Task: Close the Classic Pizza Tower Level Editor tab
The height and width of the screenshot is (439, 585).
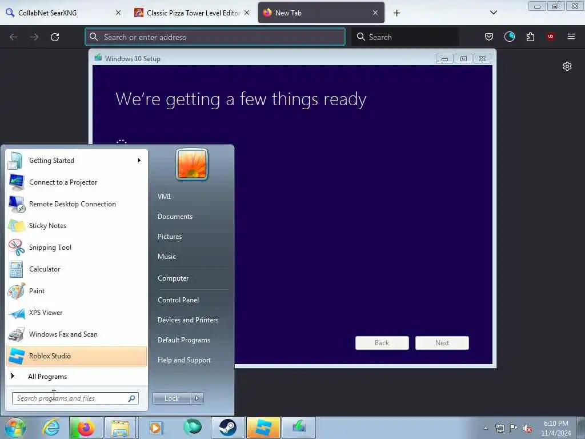Action: pyautogui.click(x=247, y=13)
